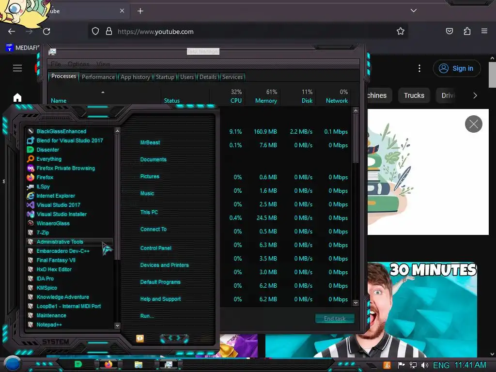Open the Maintenance folder
Viewport: 496px width, 372px height.
point(51,315)
